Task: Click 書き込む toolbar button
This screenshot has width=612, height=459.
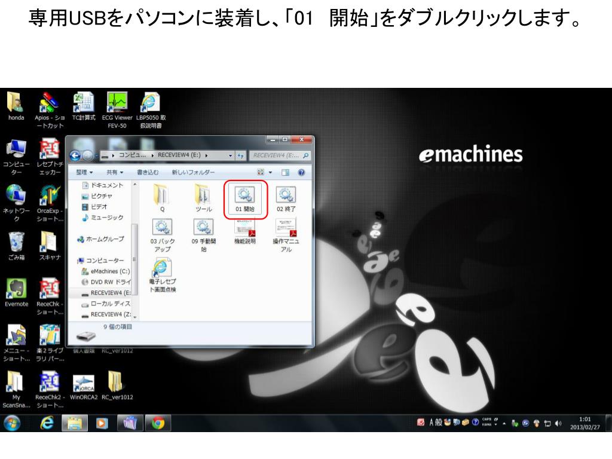Action: 148,172
